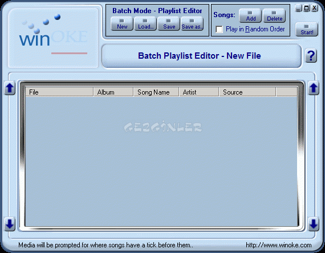The image size is (325, 253).
Task: Save the current playlist
Action: click(169, 24)
